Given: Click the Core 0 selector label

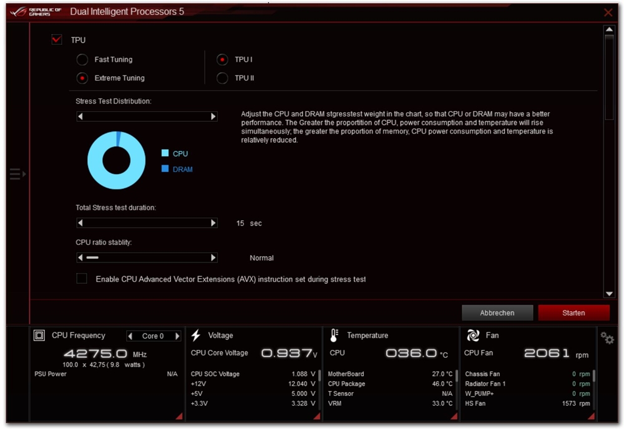Looking at the screenshot, I should click(x=153, y=336).
